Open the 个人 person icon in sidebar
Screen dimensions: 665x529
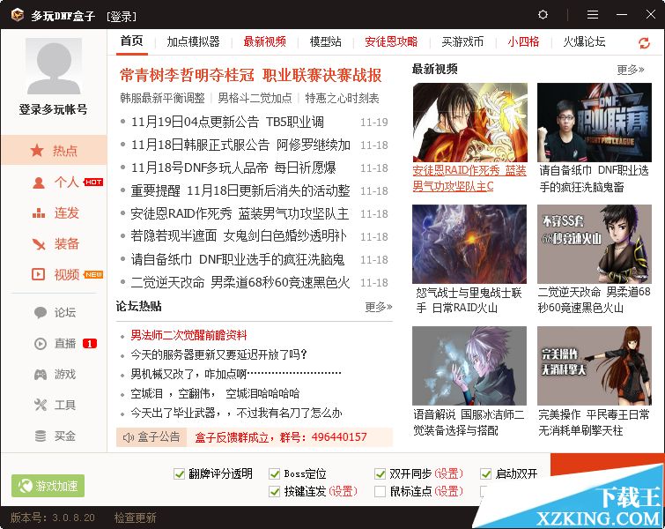click(39, 183)
